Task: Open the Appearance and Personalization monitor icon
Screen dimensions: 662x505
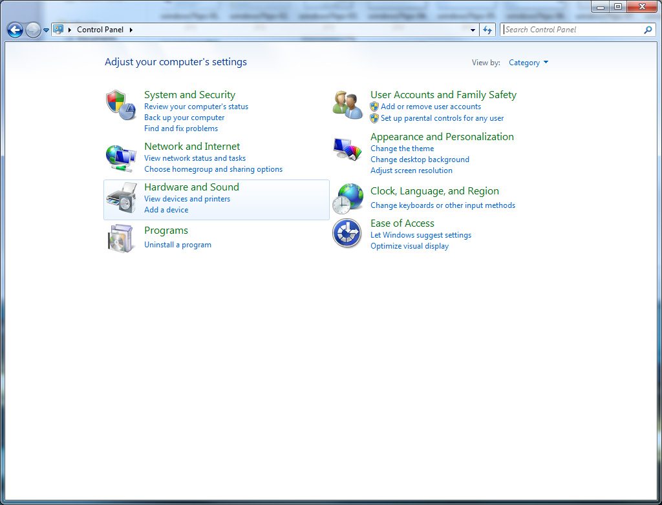Action: pyautogui.click(x=347, y=149)
